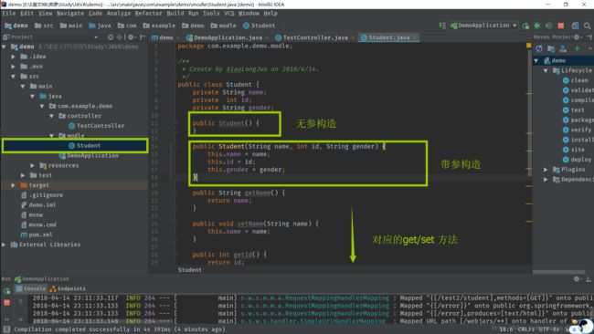Collapse the Lifecycle node in Maven panel

(546, 70)
